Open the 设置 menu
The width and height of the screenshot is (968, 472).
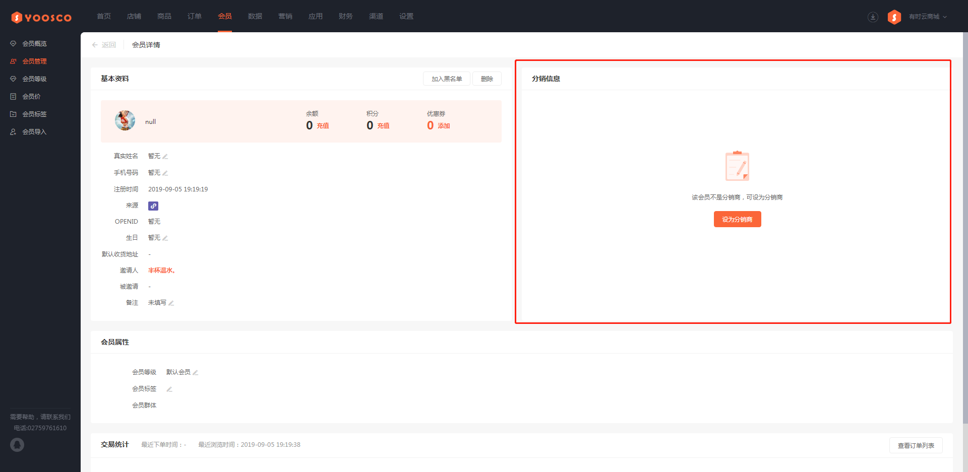tap(406, 16)
